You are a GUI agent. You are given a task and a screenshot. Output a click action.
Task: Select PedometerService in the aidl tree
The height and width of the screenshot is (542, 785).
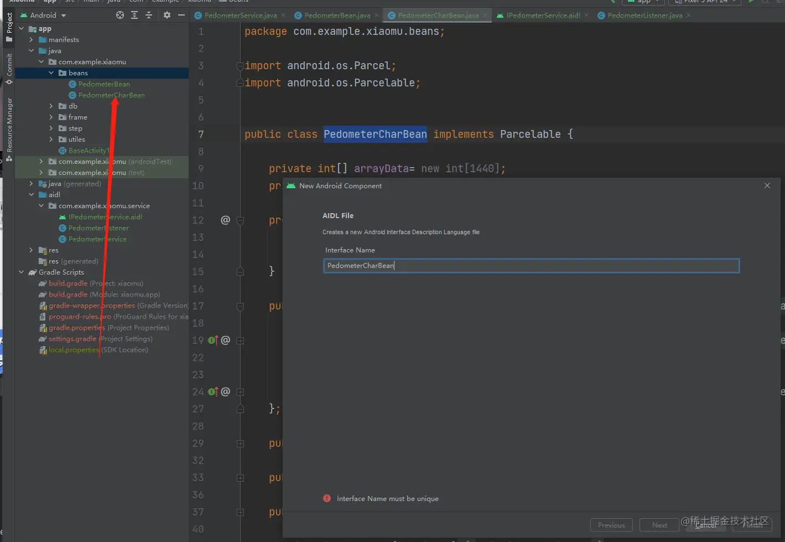pos(97,239)
